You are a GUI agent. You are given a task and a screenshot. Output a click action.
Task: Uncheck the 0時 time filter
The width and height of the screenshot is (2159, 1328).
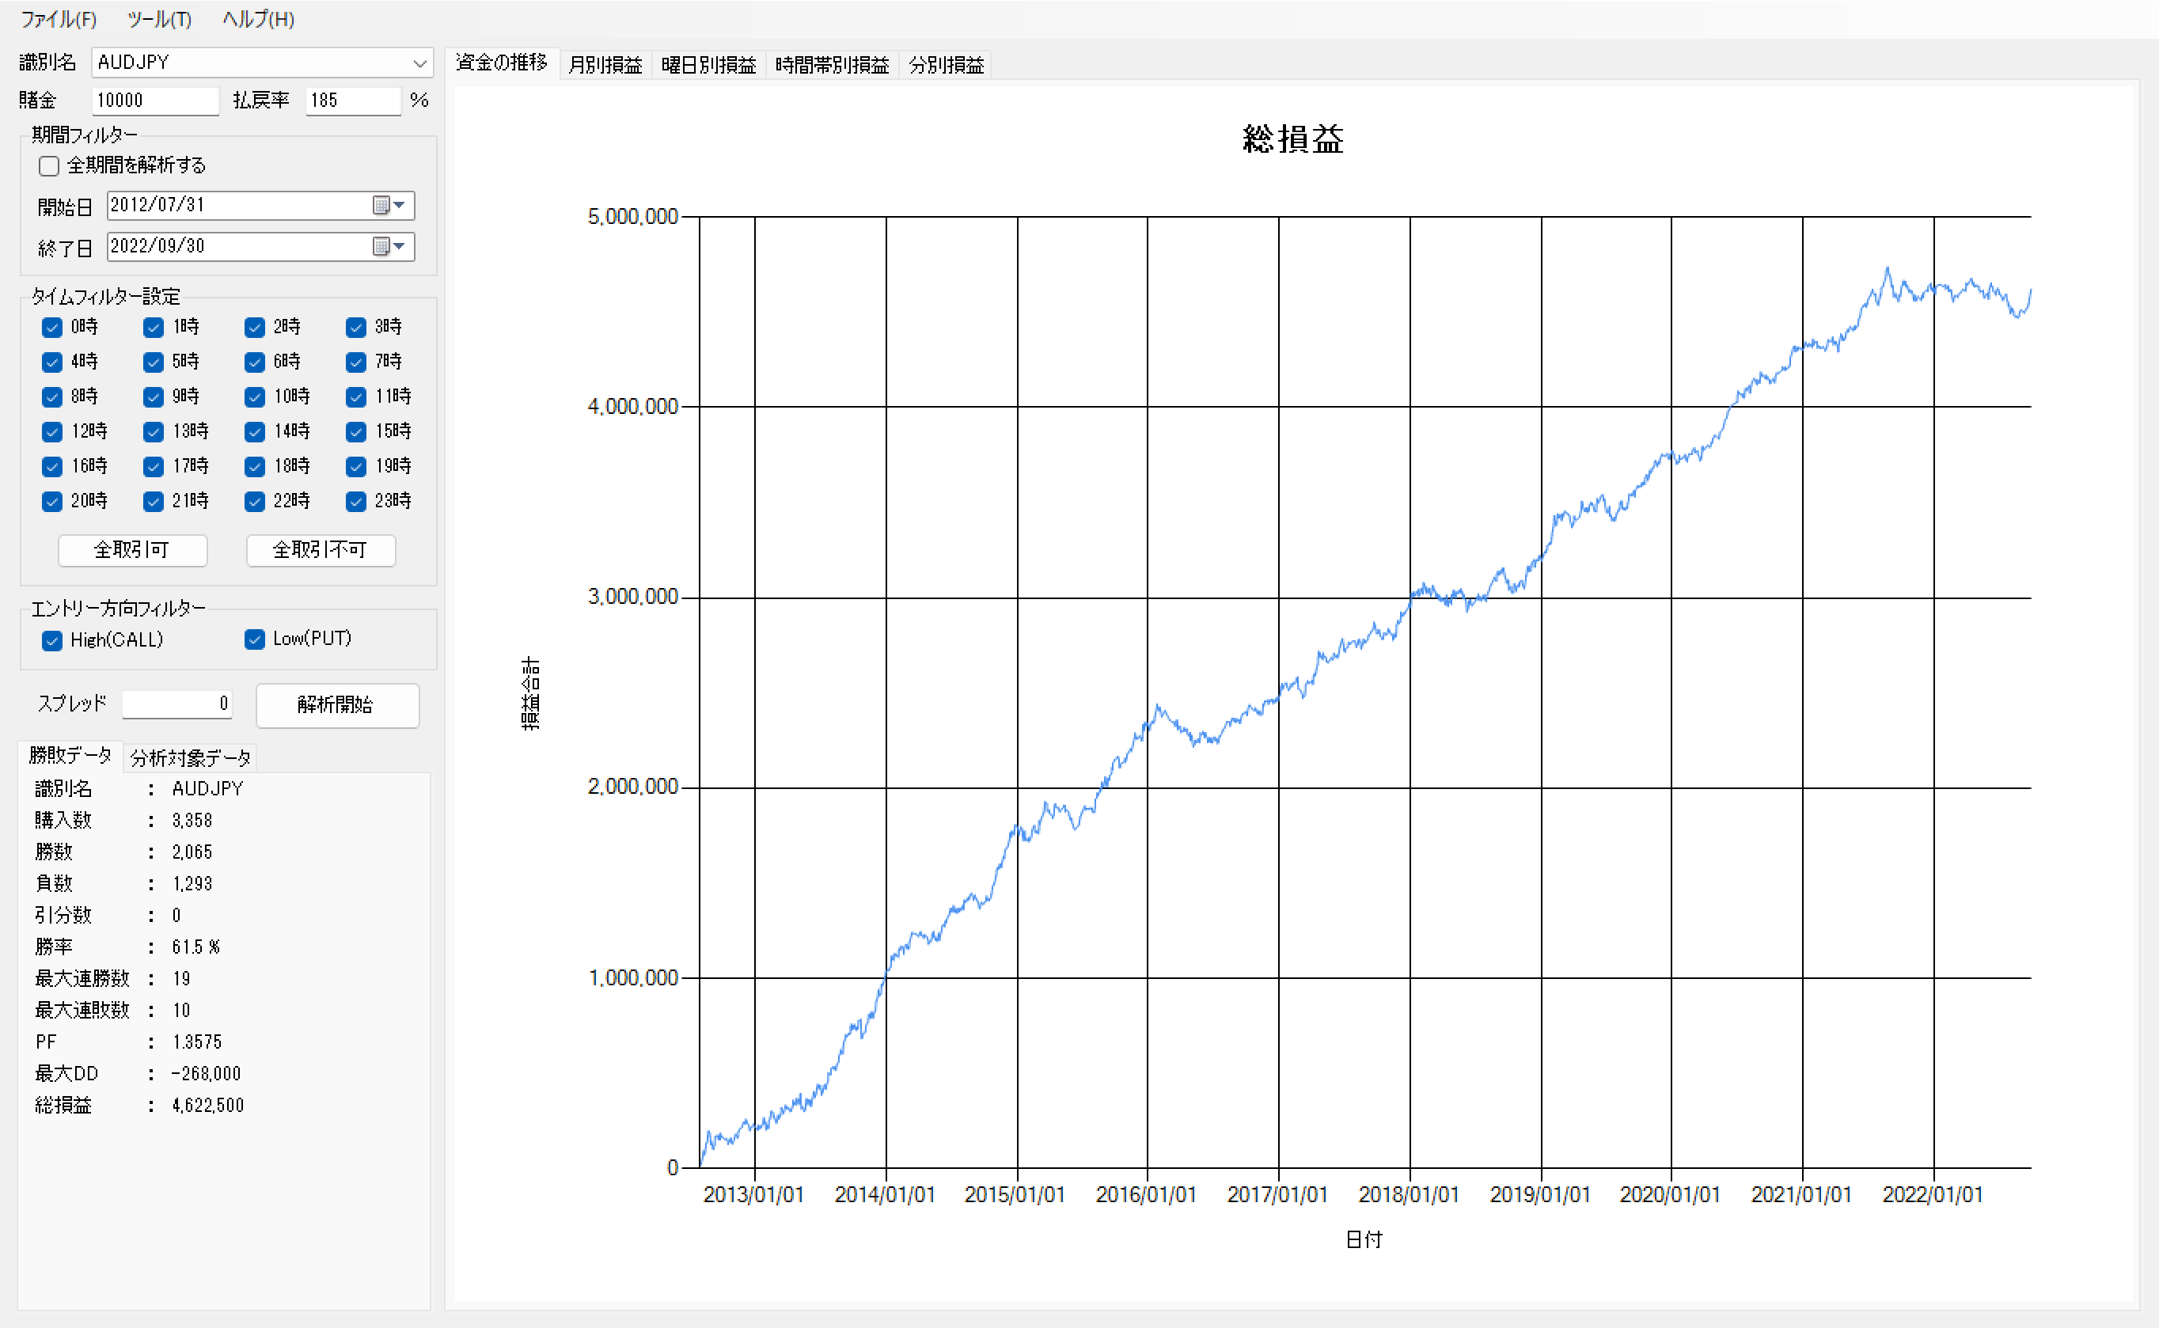pyautogui.click(x=51, y=328)
